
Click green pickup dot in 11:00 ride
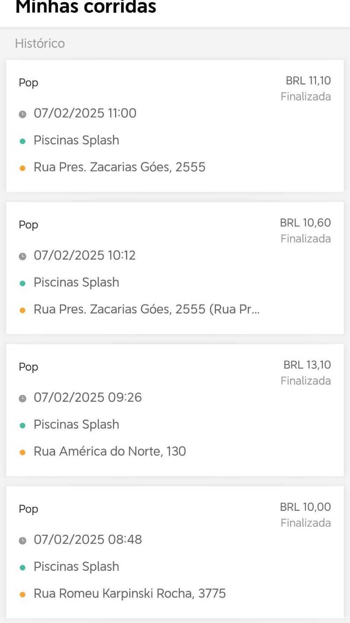click(23, 141)
